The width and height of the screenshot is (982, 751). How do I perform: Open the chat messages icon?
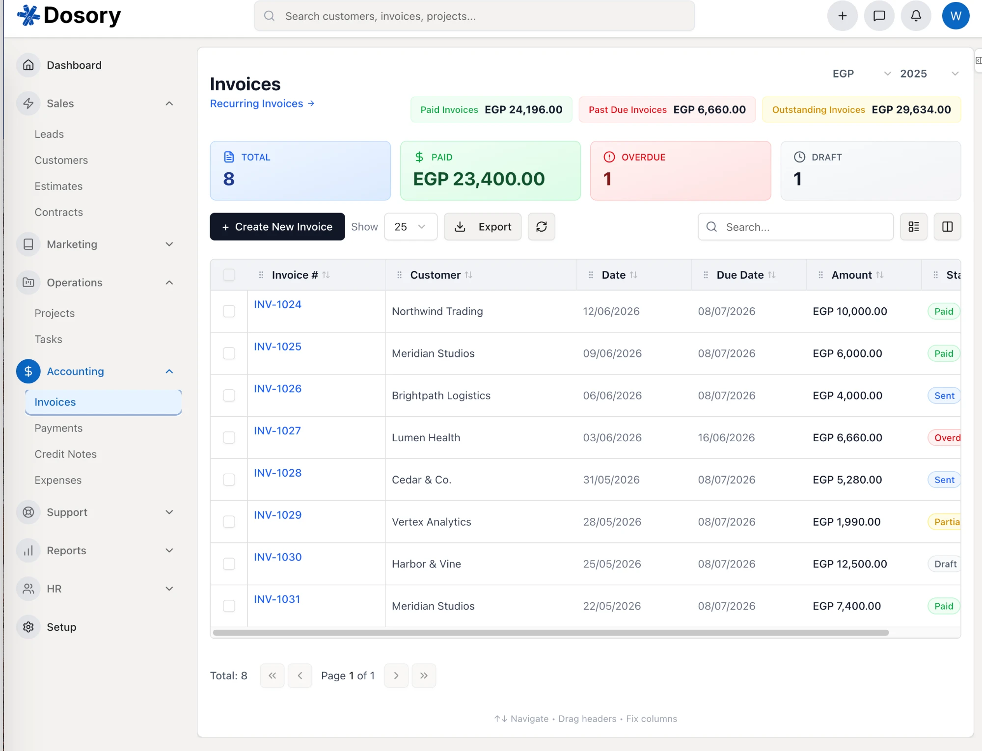click(879, 16)
